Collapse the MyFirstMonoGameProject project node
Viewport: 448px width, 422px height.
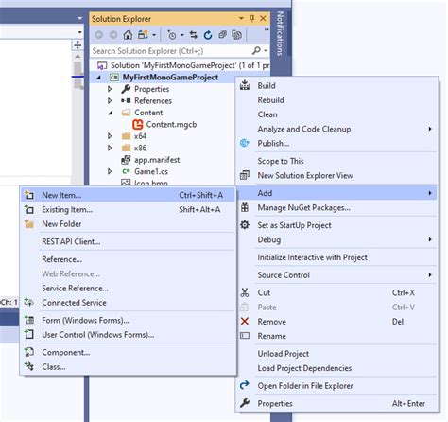(99, 78)
